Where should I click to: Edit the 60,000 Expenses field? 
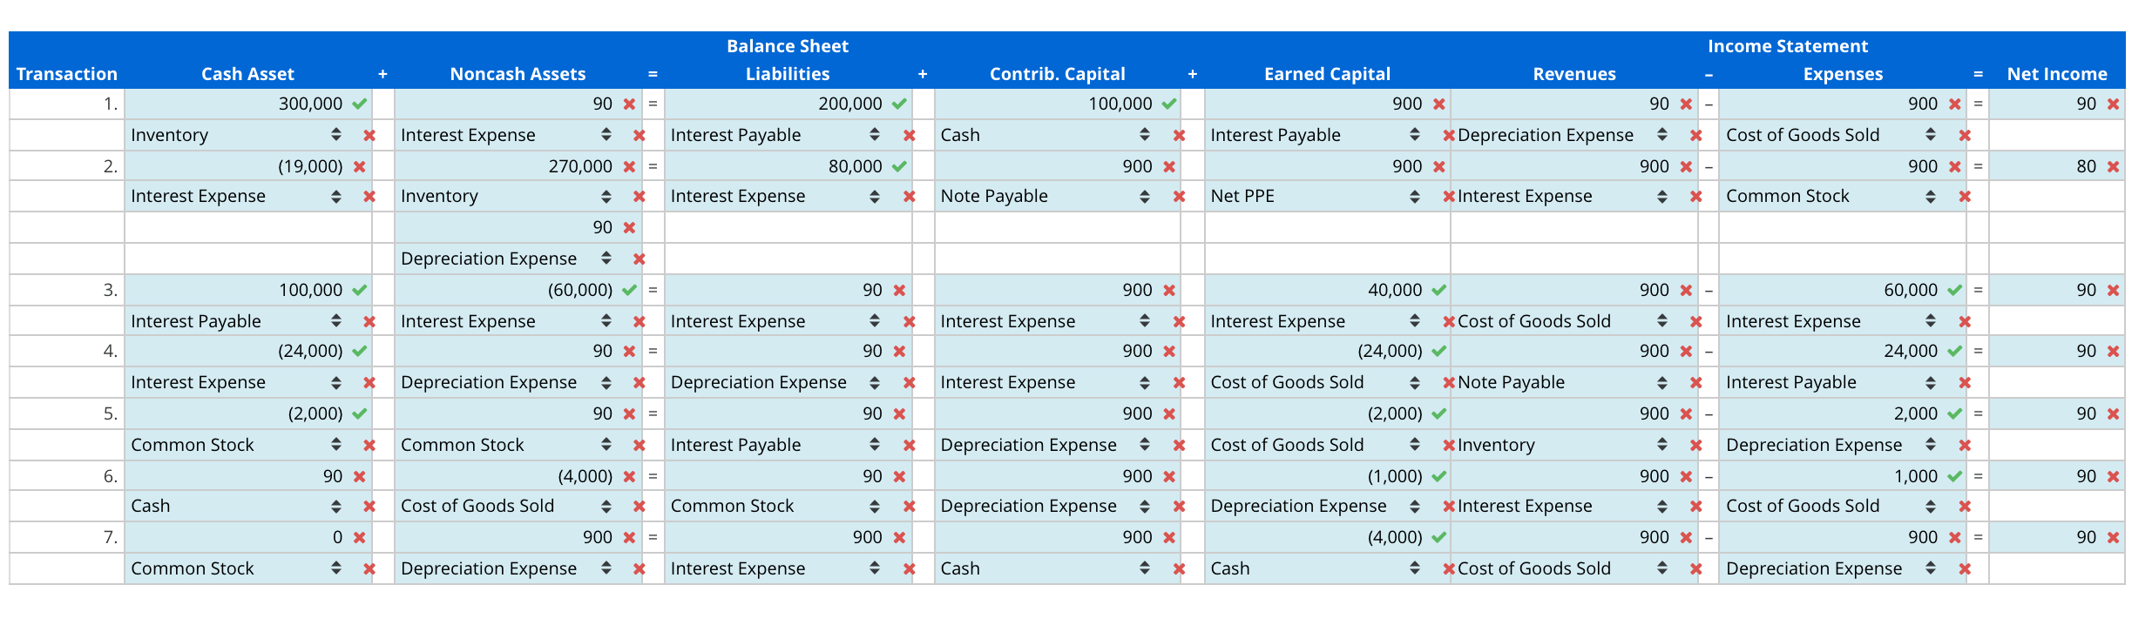click(1831, 290)
